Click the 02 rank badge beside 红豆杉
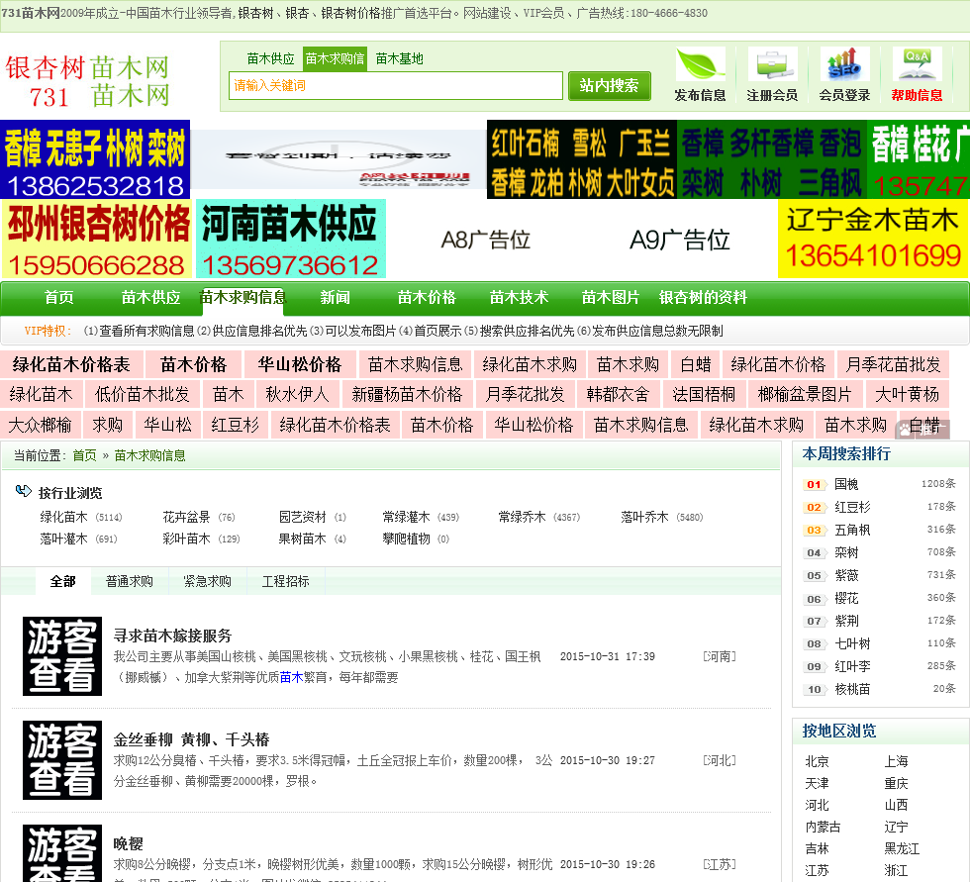The width and height of the screenshot is (970, 882). tap(814, 507)
